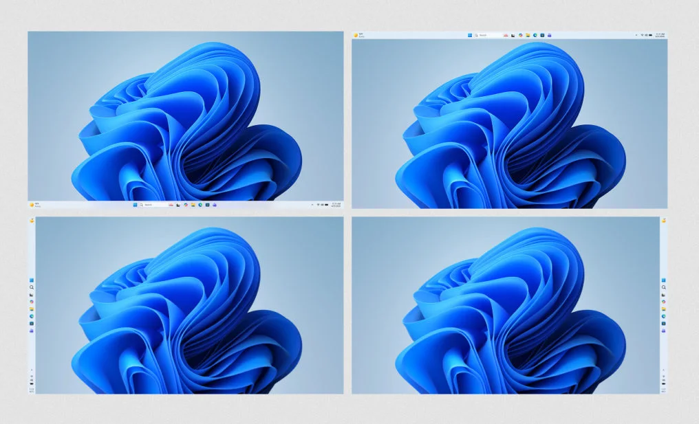The height and width of the screenshot is (424, 699).
Task: Open Start button on left vertical taskbar
Action: [32, 280]
